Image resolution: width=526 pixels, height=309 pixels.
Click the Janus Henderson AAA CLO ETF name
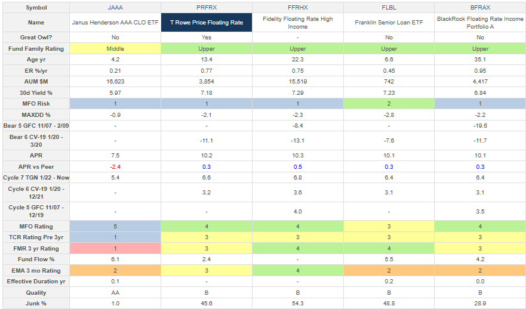[x=115, y=23]
